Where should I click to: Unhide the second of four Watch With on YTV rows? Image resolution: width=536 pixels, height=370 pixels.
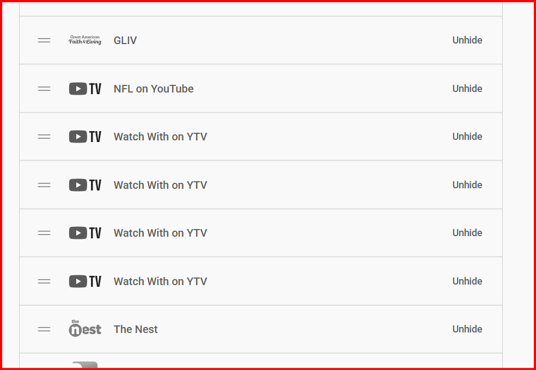[x=467, y=185]
